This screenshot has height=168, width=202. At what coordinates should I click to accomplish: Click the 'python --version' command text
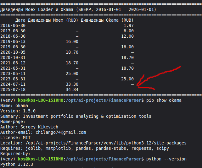coord(166,159)
